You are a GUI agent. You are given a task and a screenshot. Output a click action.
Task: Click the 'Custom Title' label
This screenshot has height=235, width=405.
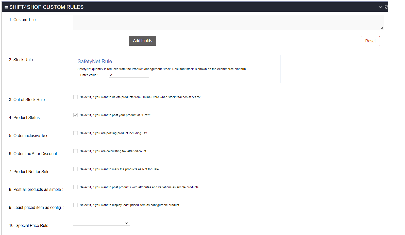[23, 20]
